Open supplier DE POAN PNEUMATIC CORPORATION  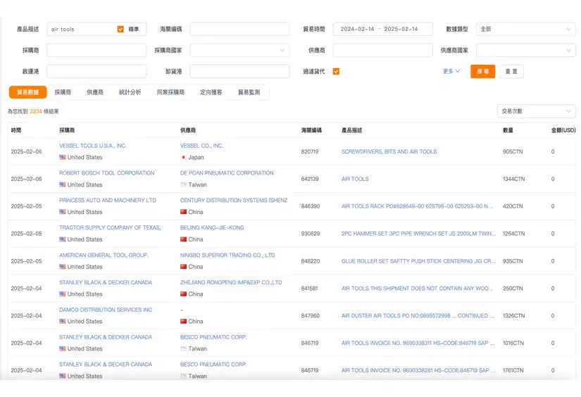(x=227, y=173)
